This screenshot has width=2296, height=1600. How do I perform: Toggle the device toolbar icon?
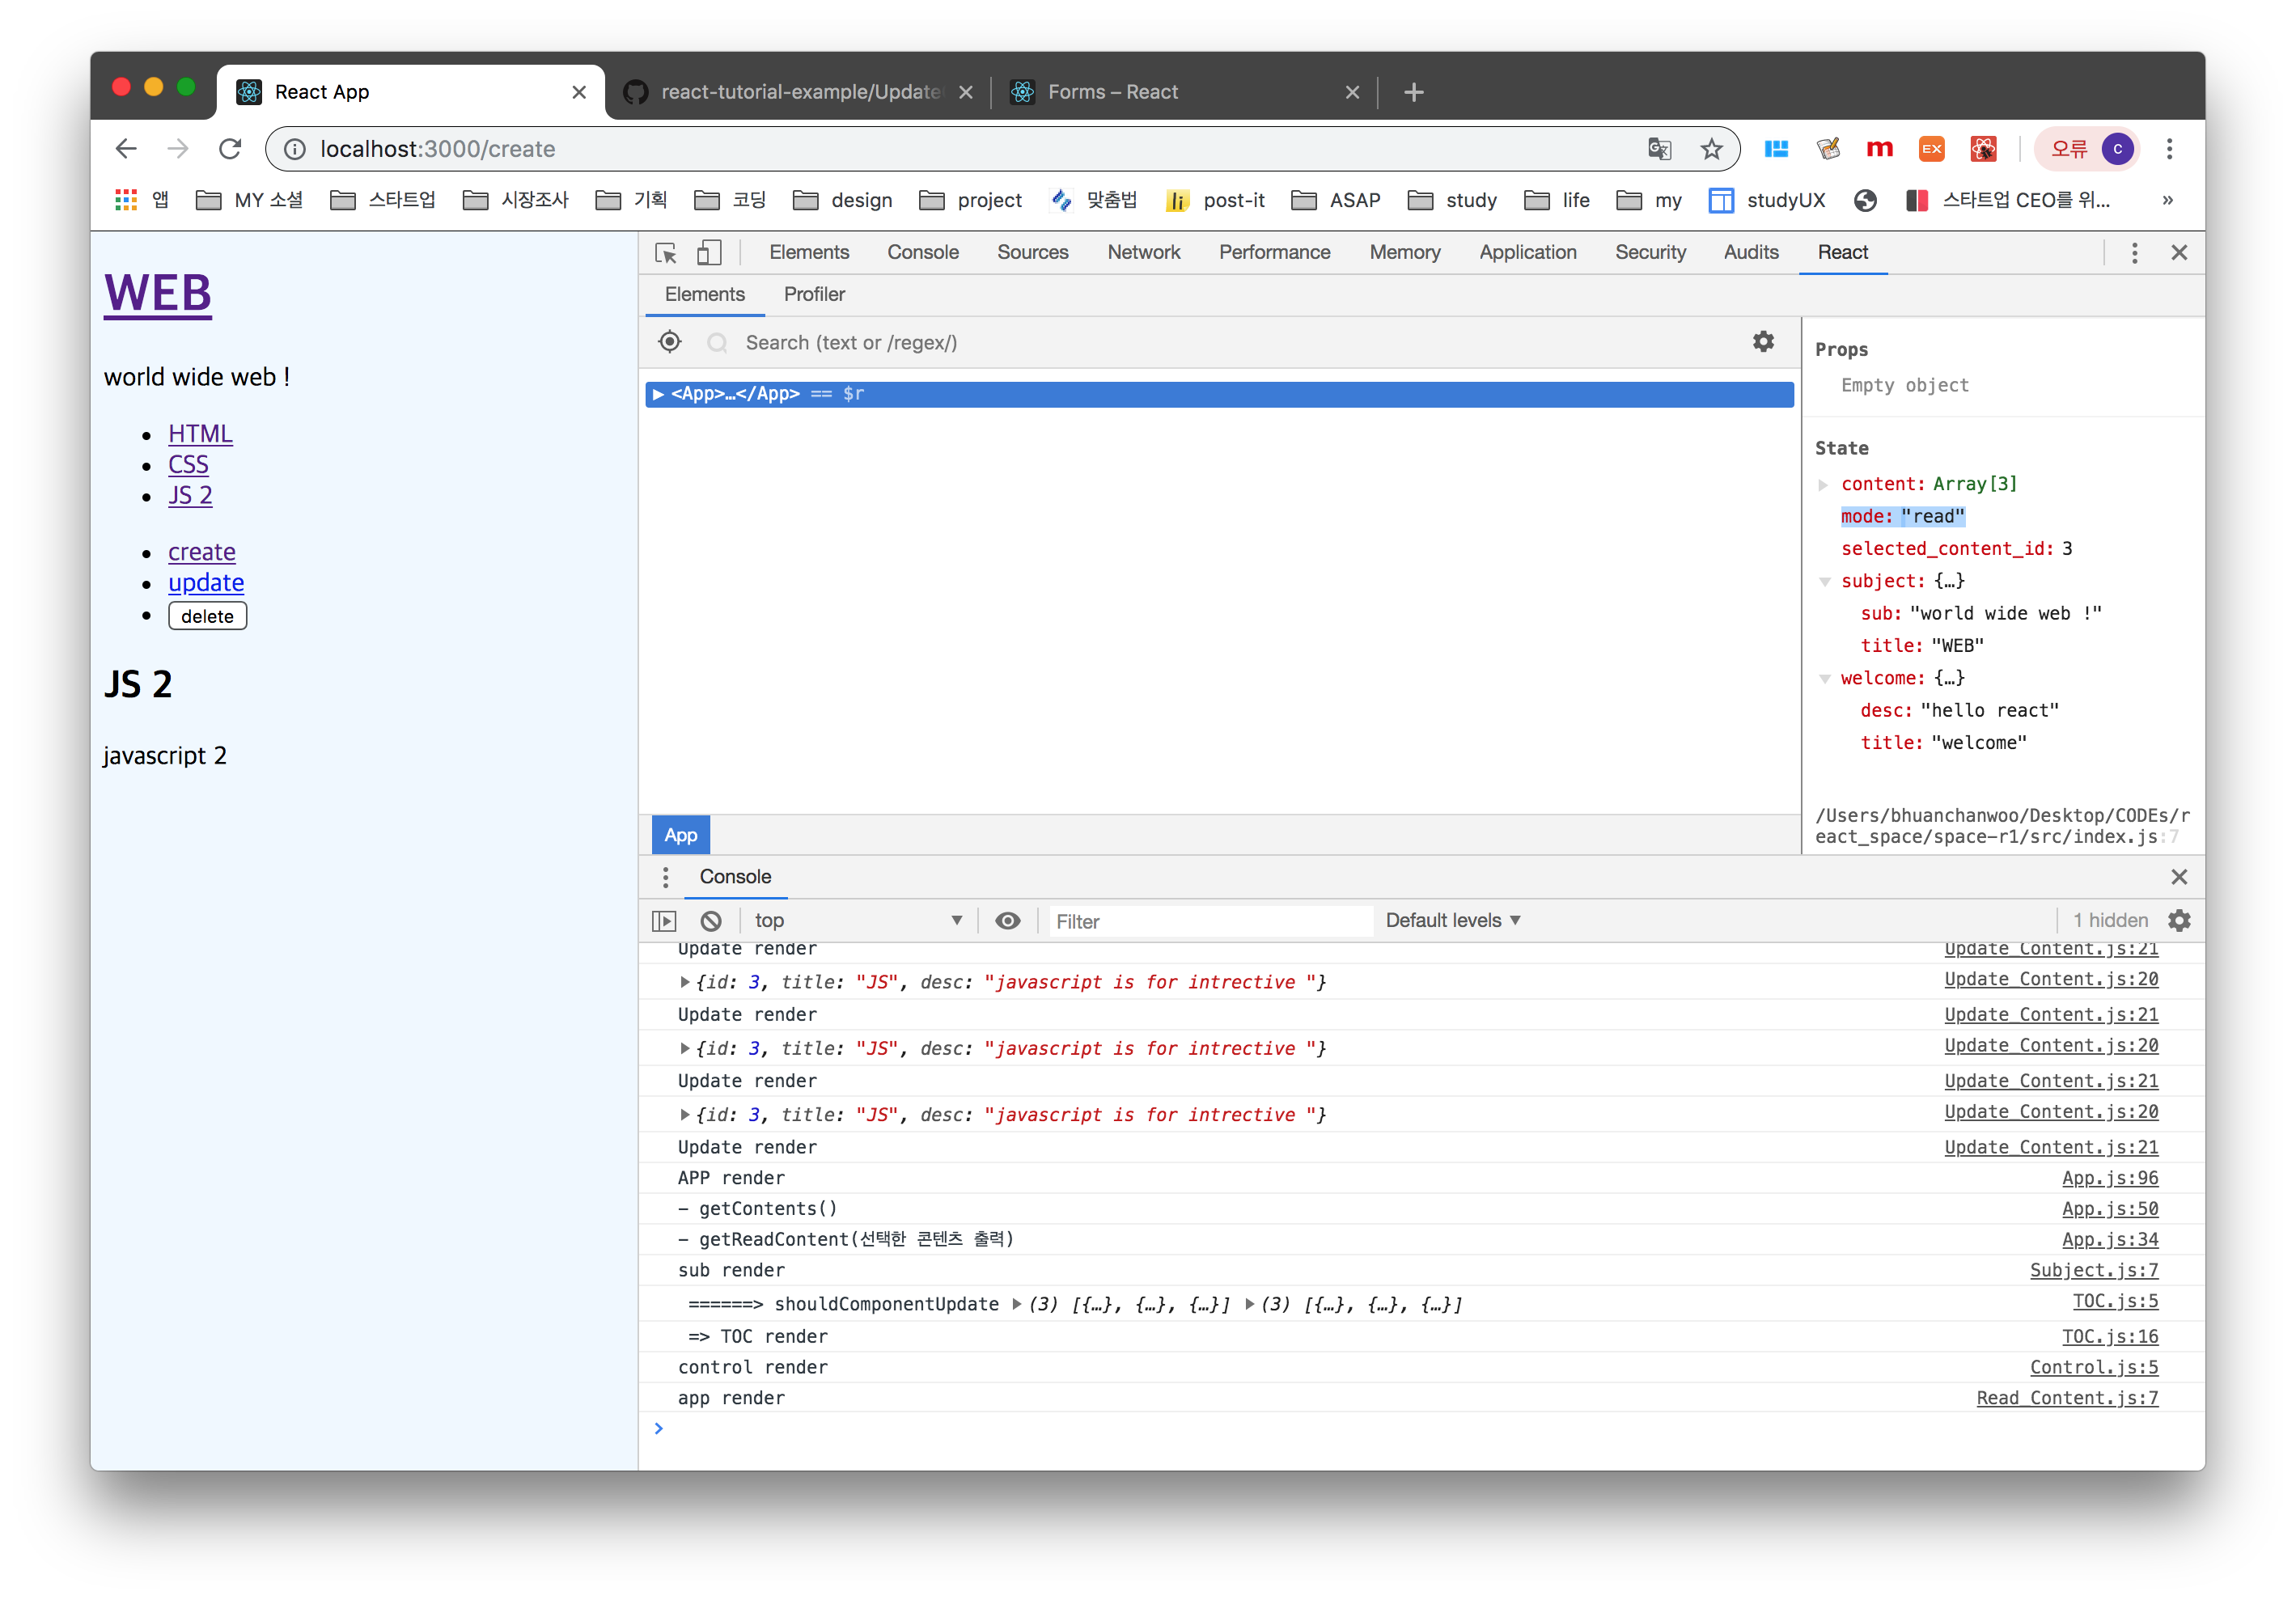point(709,253)
